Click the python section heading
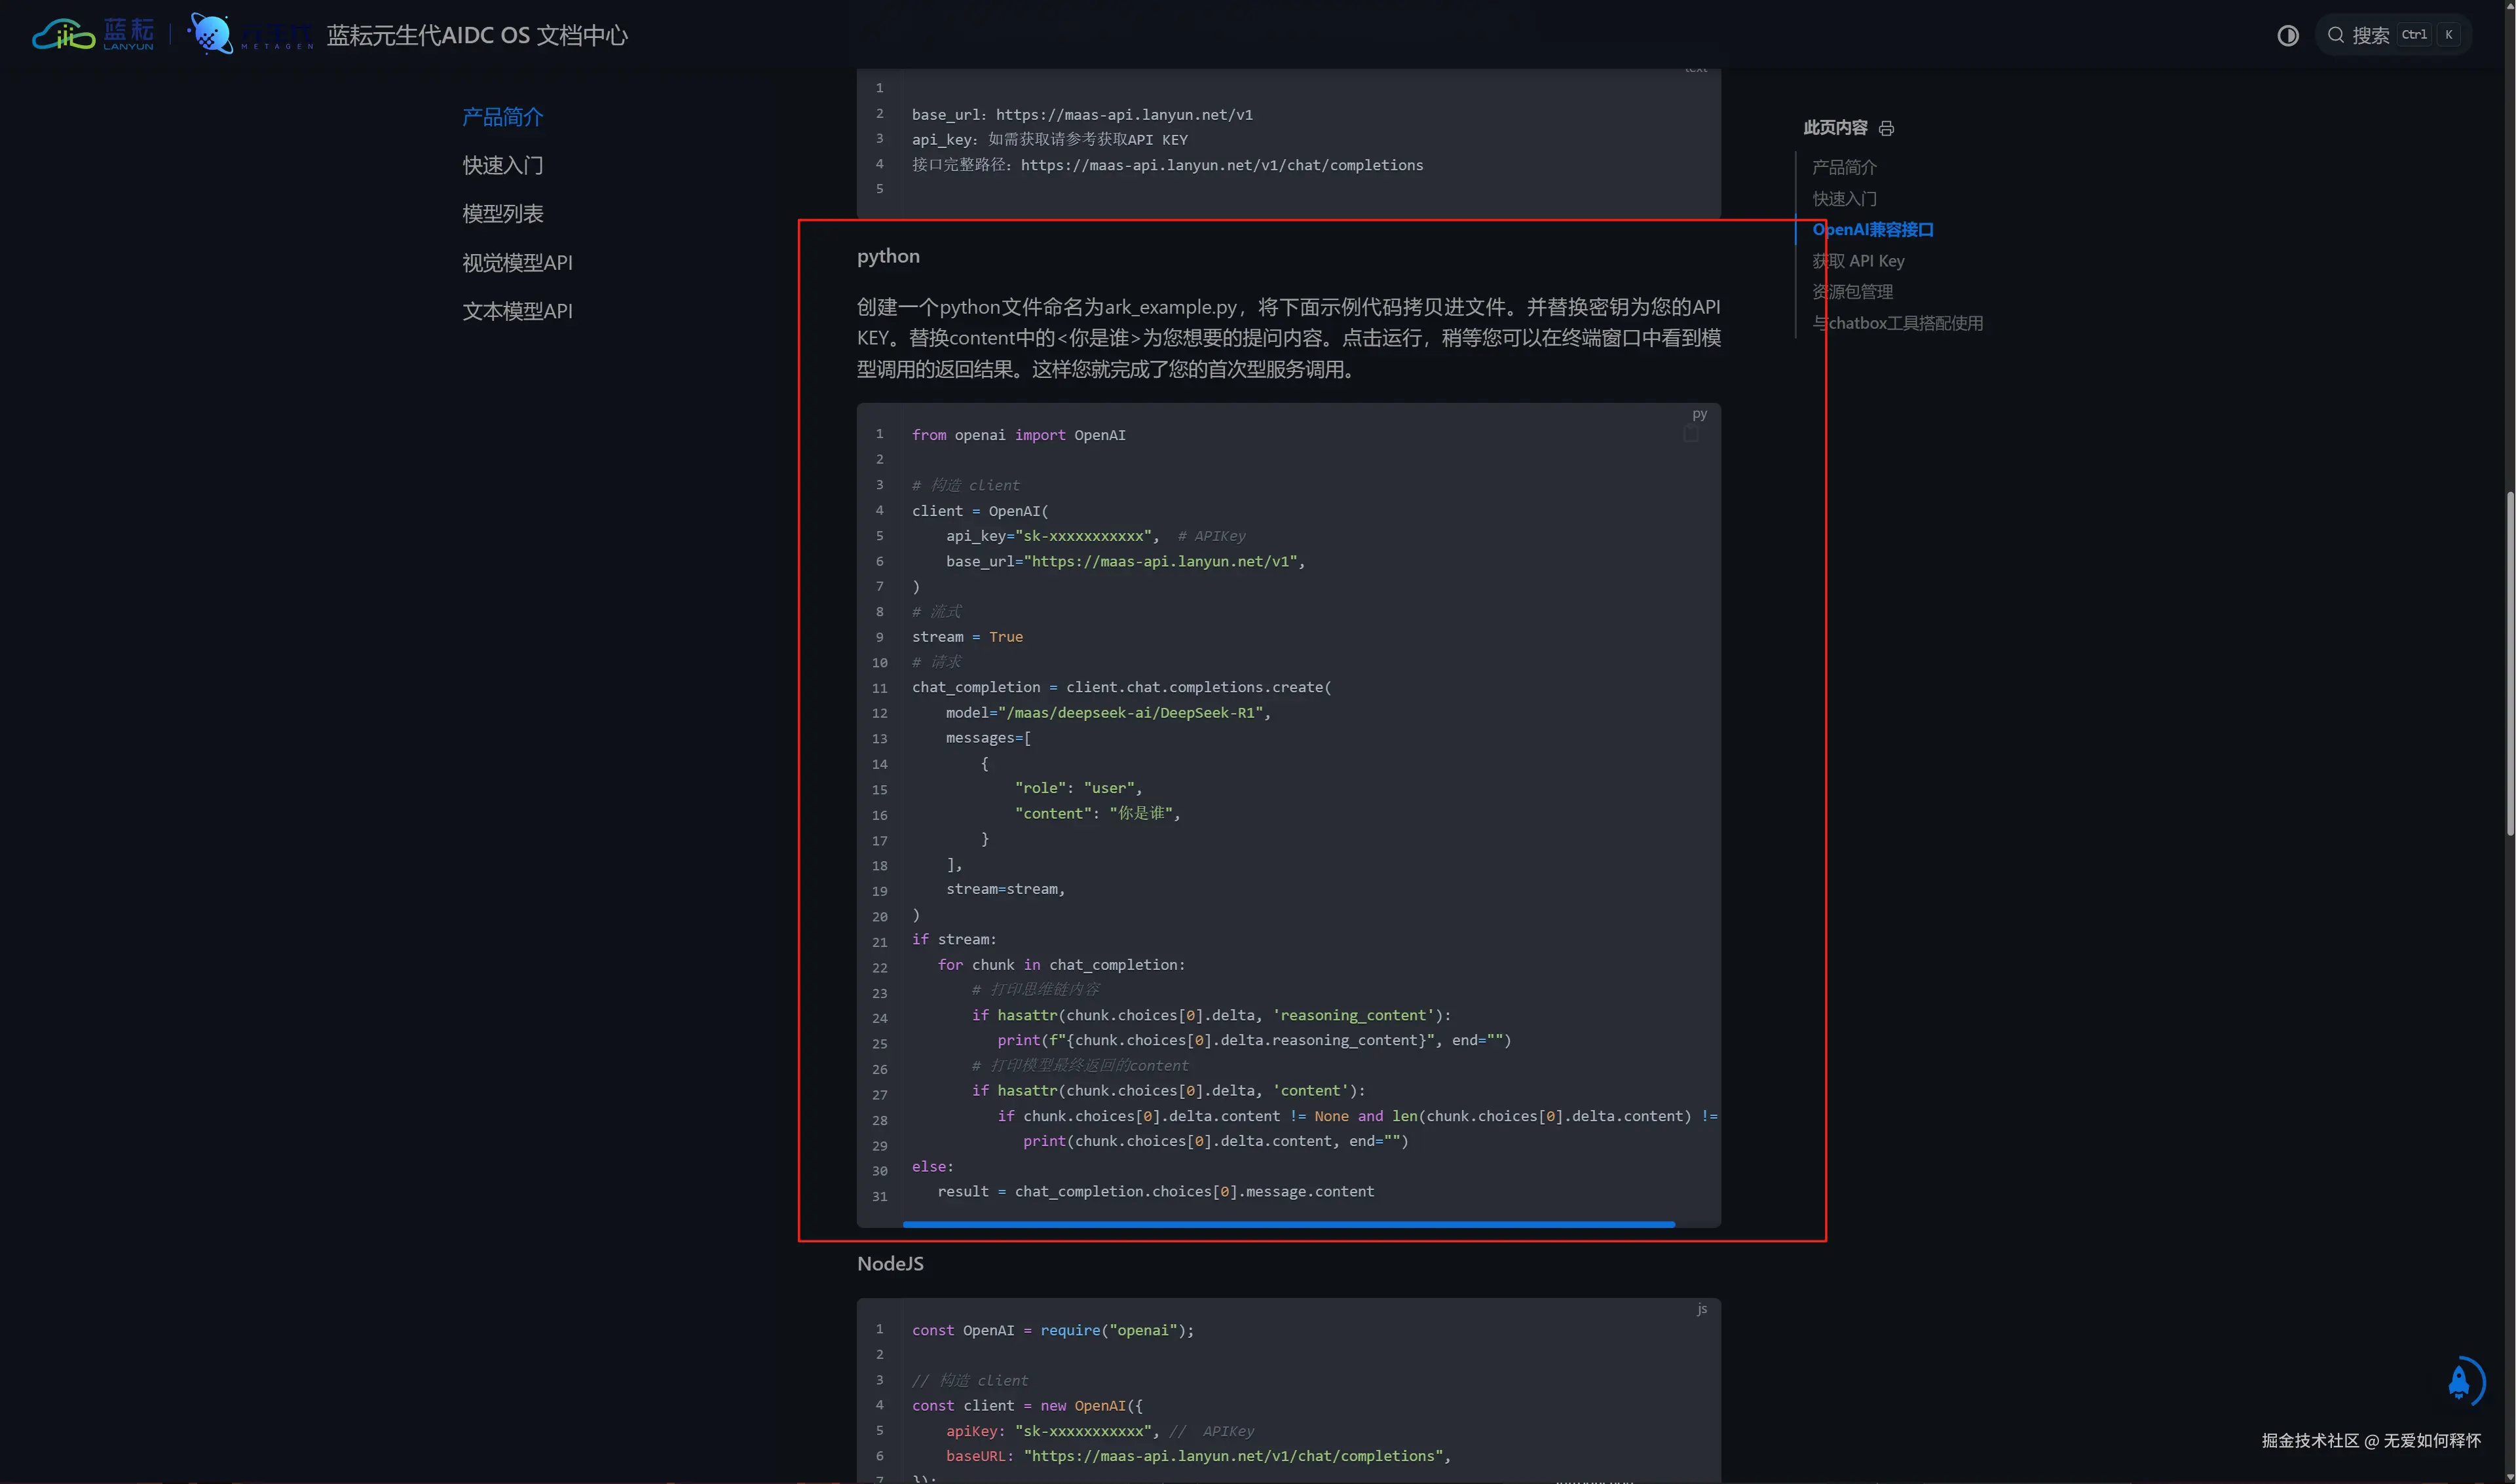This screenshot has width=2516, height=1484. pyautogui.click(x=888, y=256)
